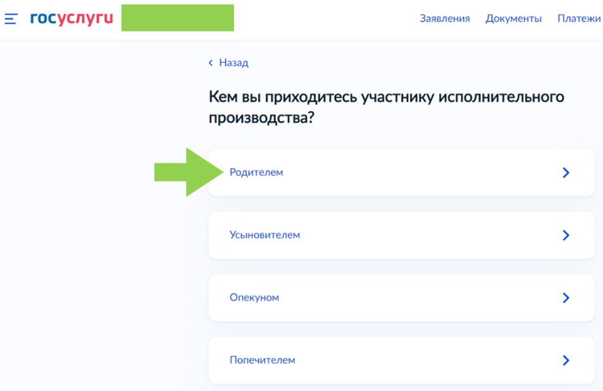Click the back chevron beside Назад
603x391 pixels.
211,63
